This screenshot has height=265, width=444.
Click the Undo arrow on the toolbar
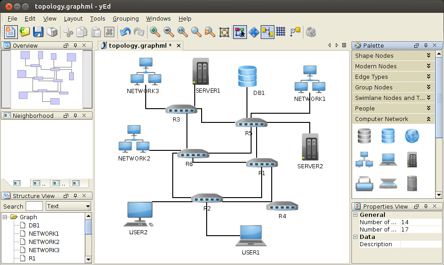125,32
